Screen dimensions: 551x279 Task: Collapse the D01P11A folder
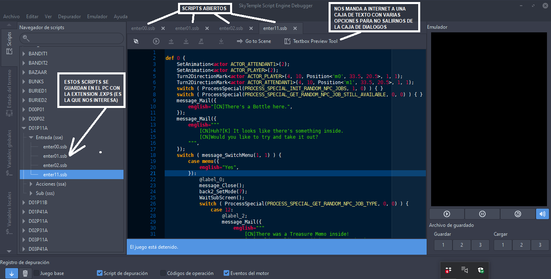pyautogui.click(x=24, y=128)
